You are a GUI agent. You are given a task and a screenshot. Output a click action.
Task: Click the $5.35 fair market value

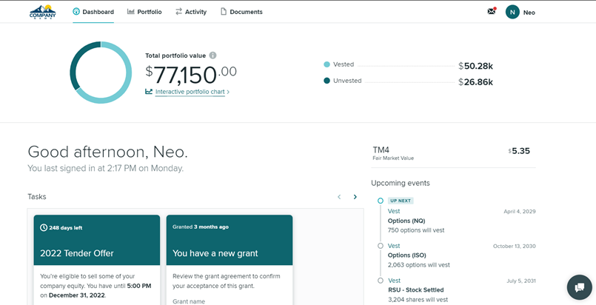[x=519, y=151]
